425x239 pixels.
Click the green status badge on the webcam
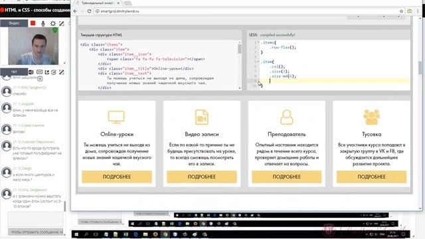[x=55, y=30]
